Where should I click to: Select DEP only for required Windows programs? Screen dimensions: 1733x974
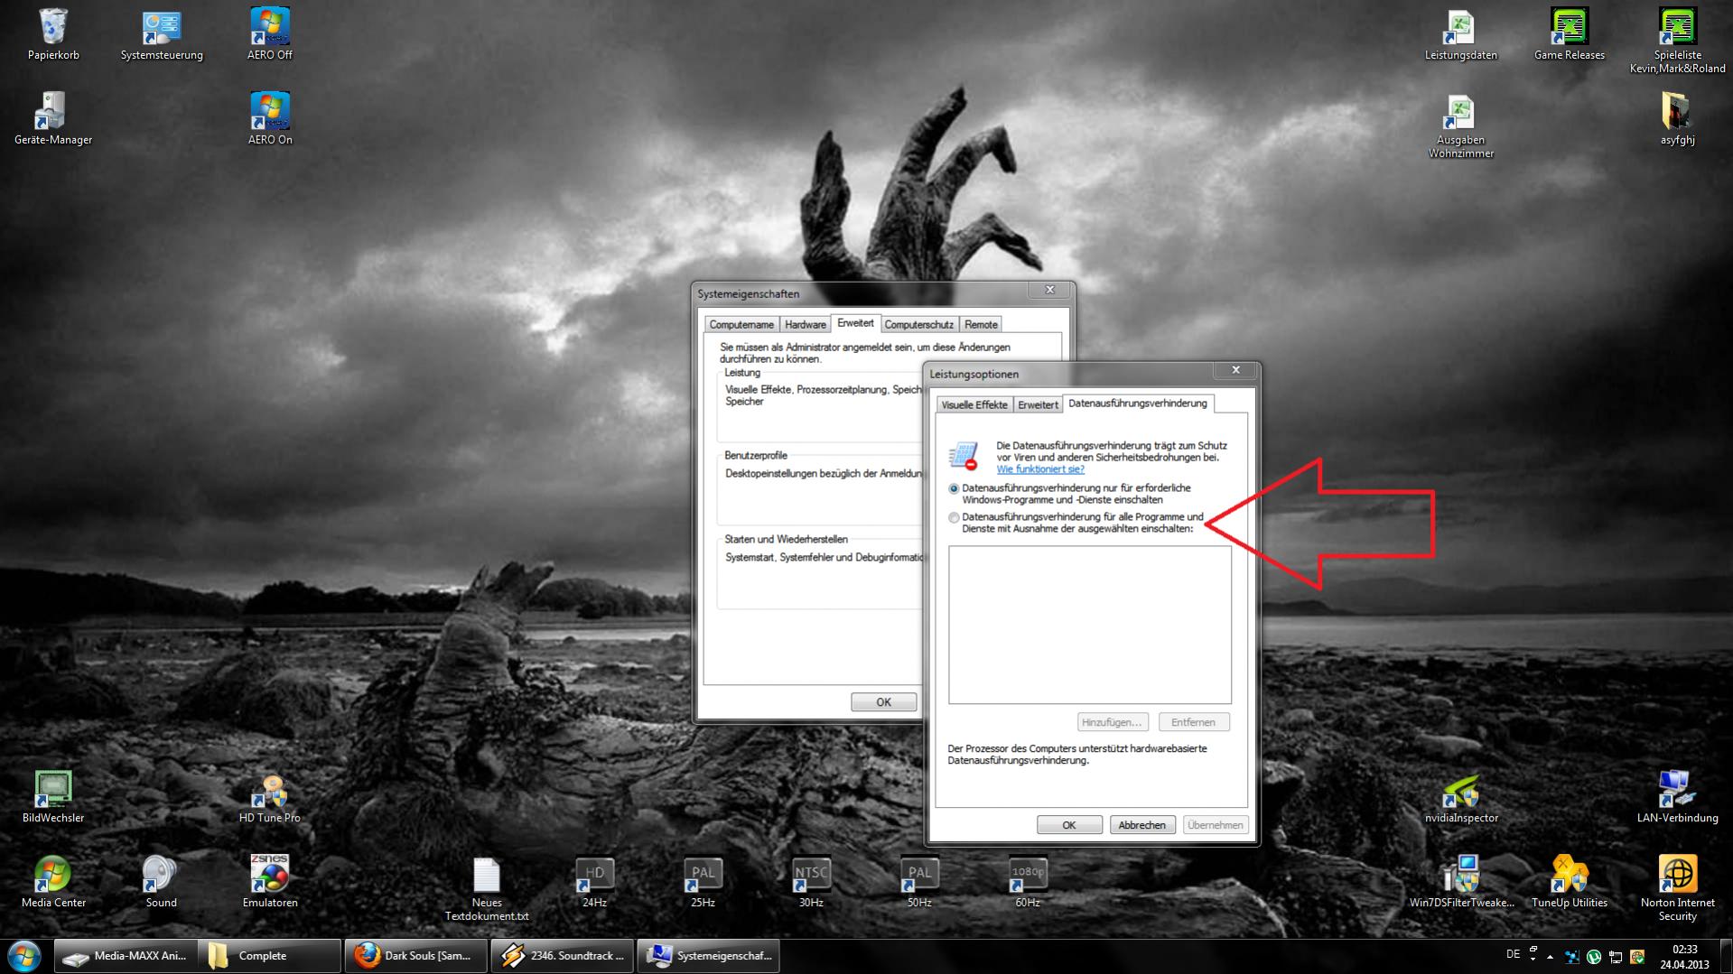coord(954,488)
